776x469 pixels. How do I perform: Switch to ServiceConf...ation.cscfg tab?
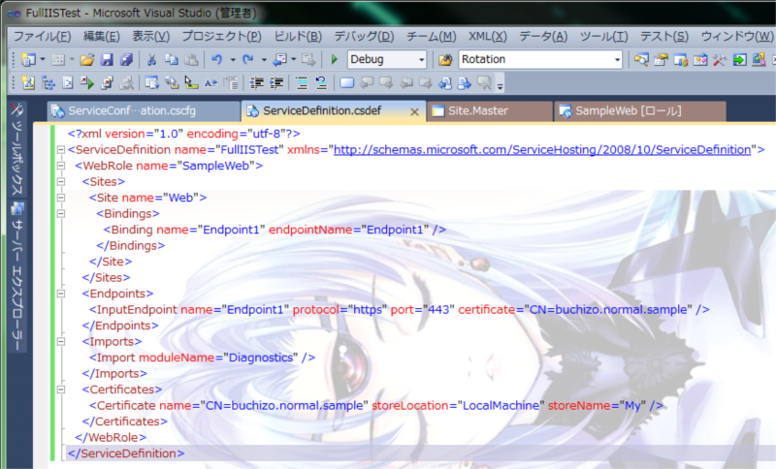pos(144,111)
